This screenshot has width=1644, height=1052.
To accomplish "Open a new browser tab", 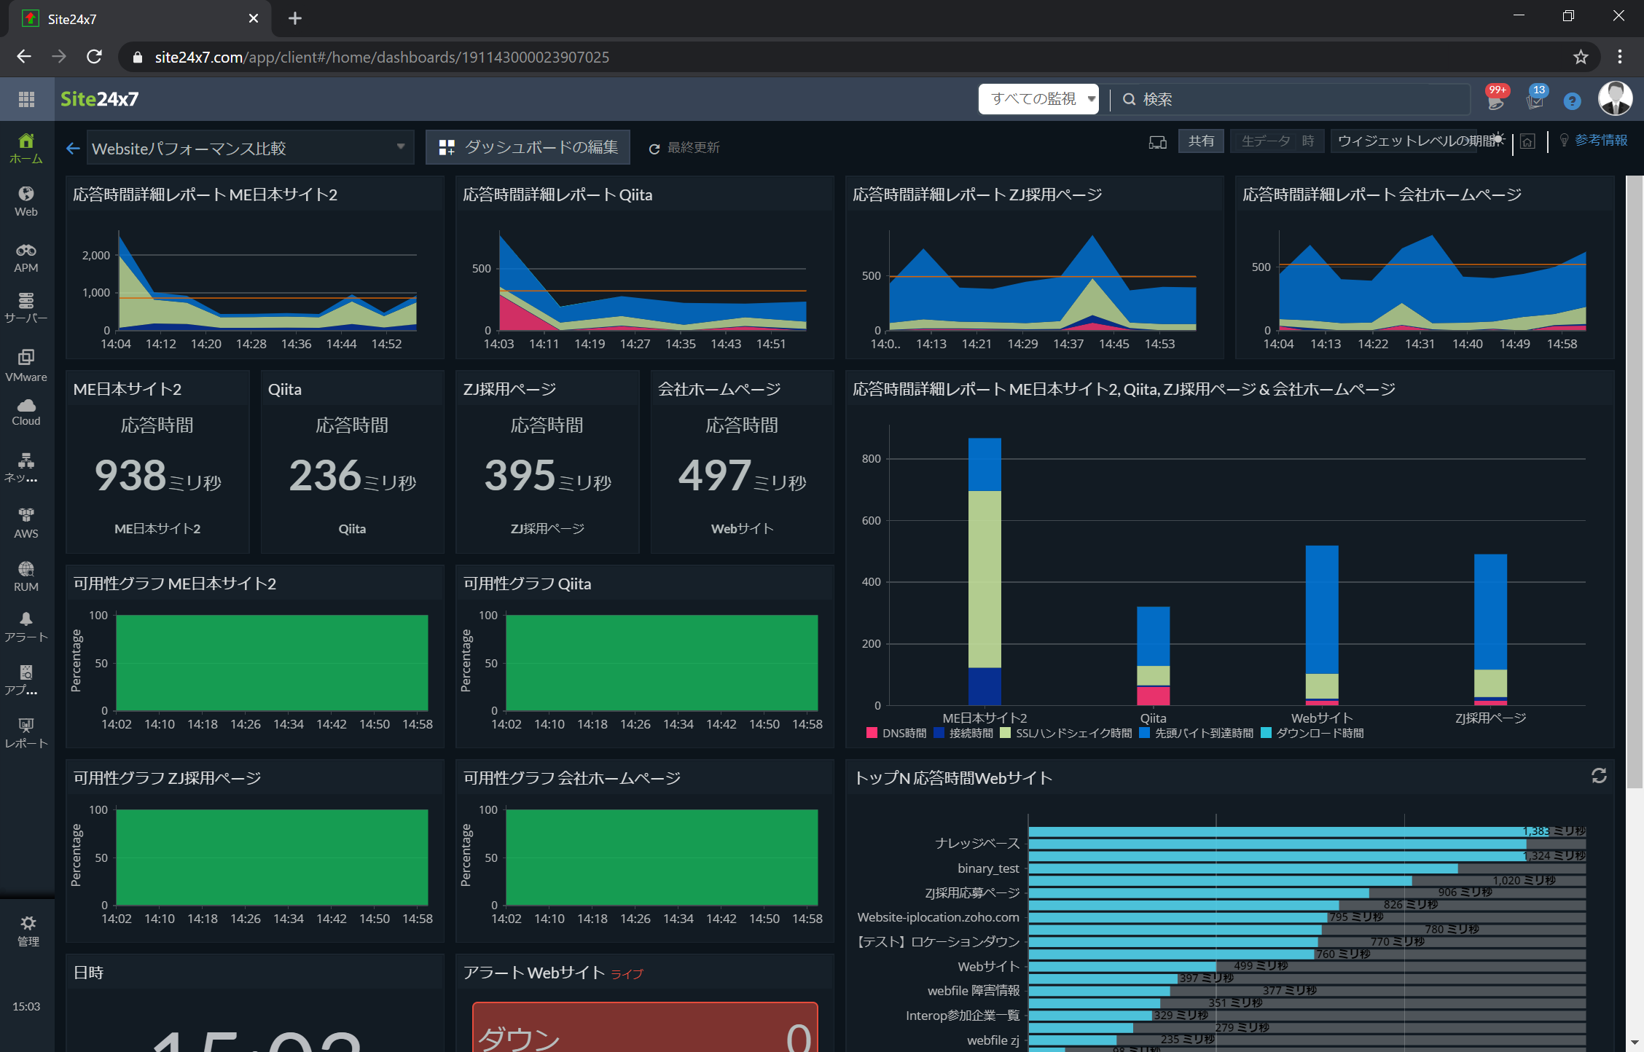I will [x=294, y=18].
